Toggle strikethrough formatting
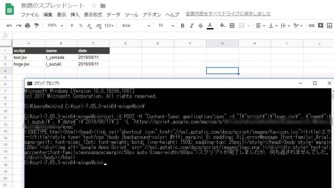The image size is (334, 188). pos(201,25)
